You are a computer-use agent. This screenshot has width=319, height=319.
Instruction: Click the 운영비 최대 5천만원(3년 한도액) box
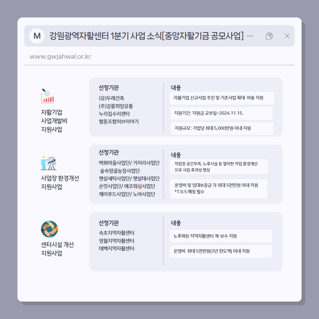221,251
